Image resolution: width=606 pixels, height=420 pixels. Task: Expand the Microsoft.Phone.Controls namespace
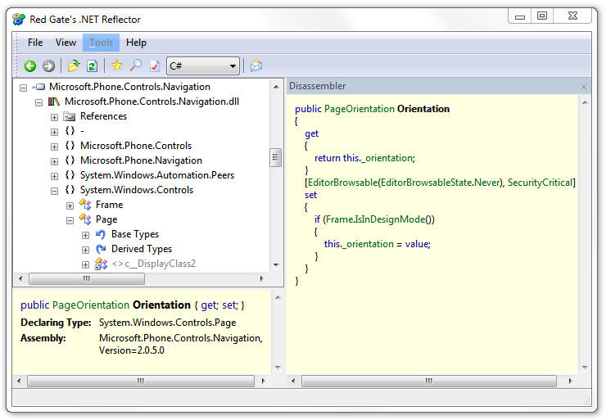54,147
